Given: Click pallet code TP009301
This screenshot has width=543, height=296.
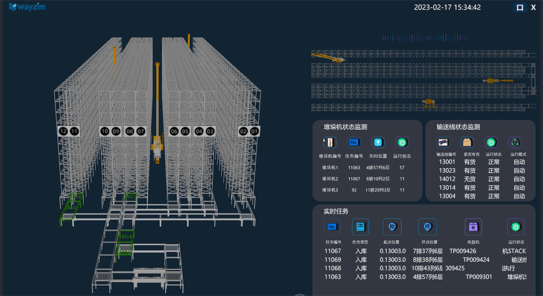Looking at the screenshot, I should [478, 277].
